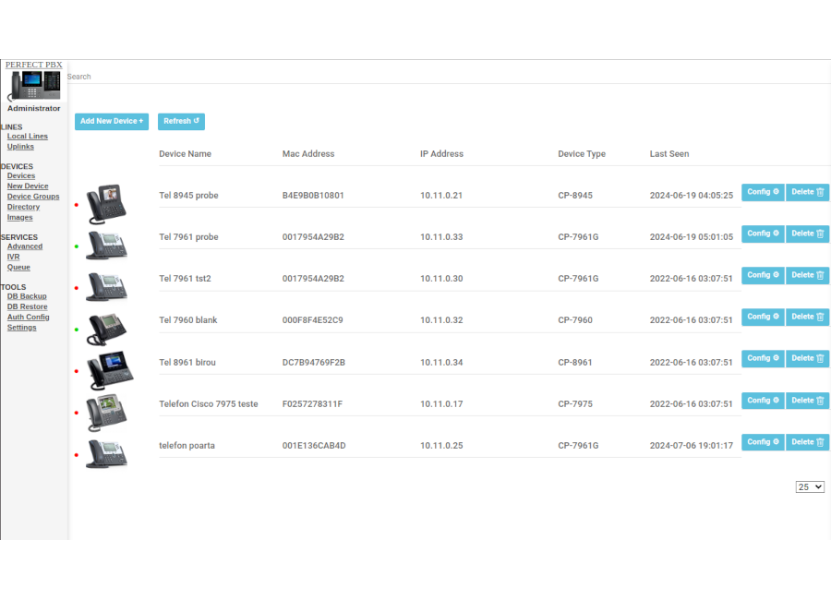Viewport: 831px width, 600px height.
Task: Click the Device Type column header
Action: 582,154
